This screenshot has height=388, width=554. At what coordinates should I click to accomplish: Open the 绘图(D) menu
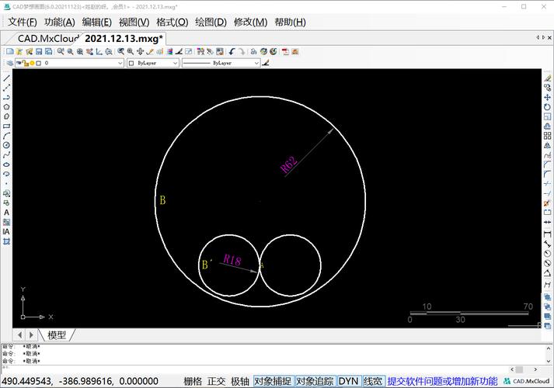pyautogui.click(x=211, y=23)
